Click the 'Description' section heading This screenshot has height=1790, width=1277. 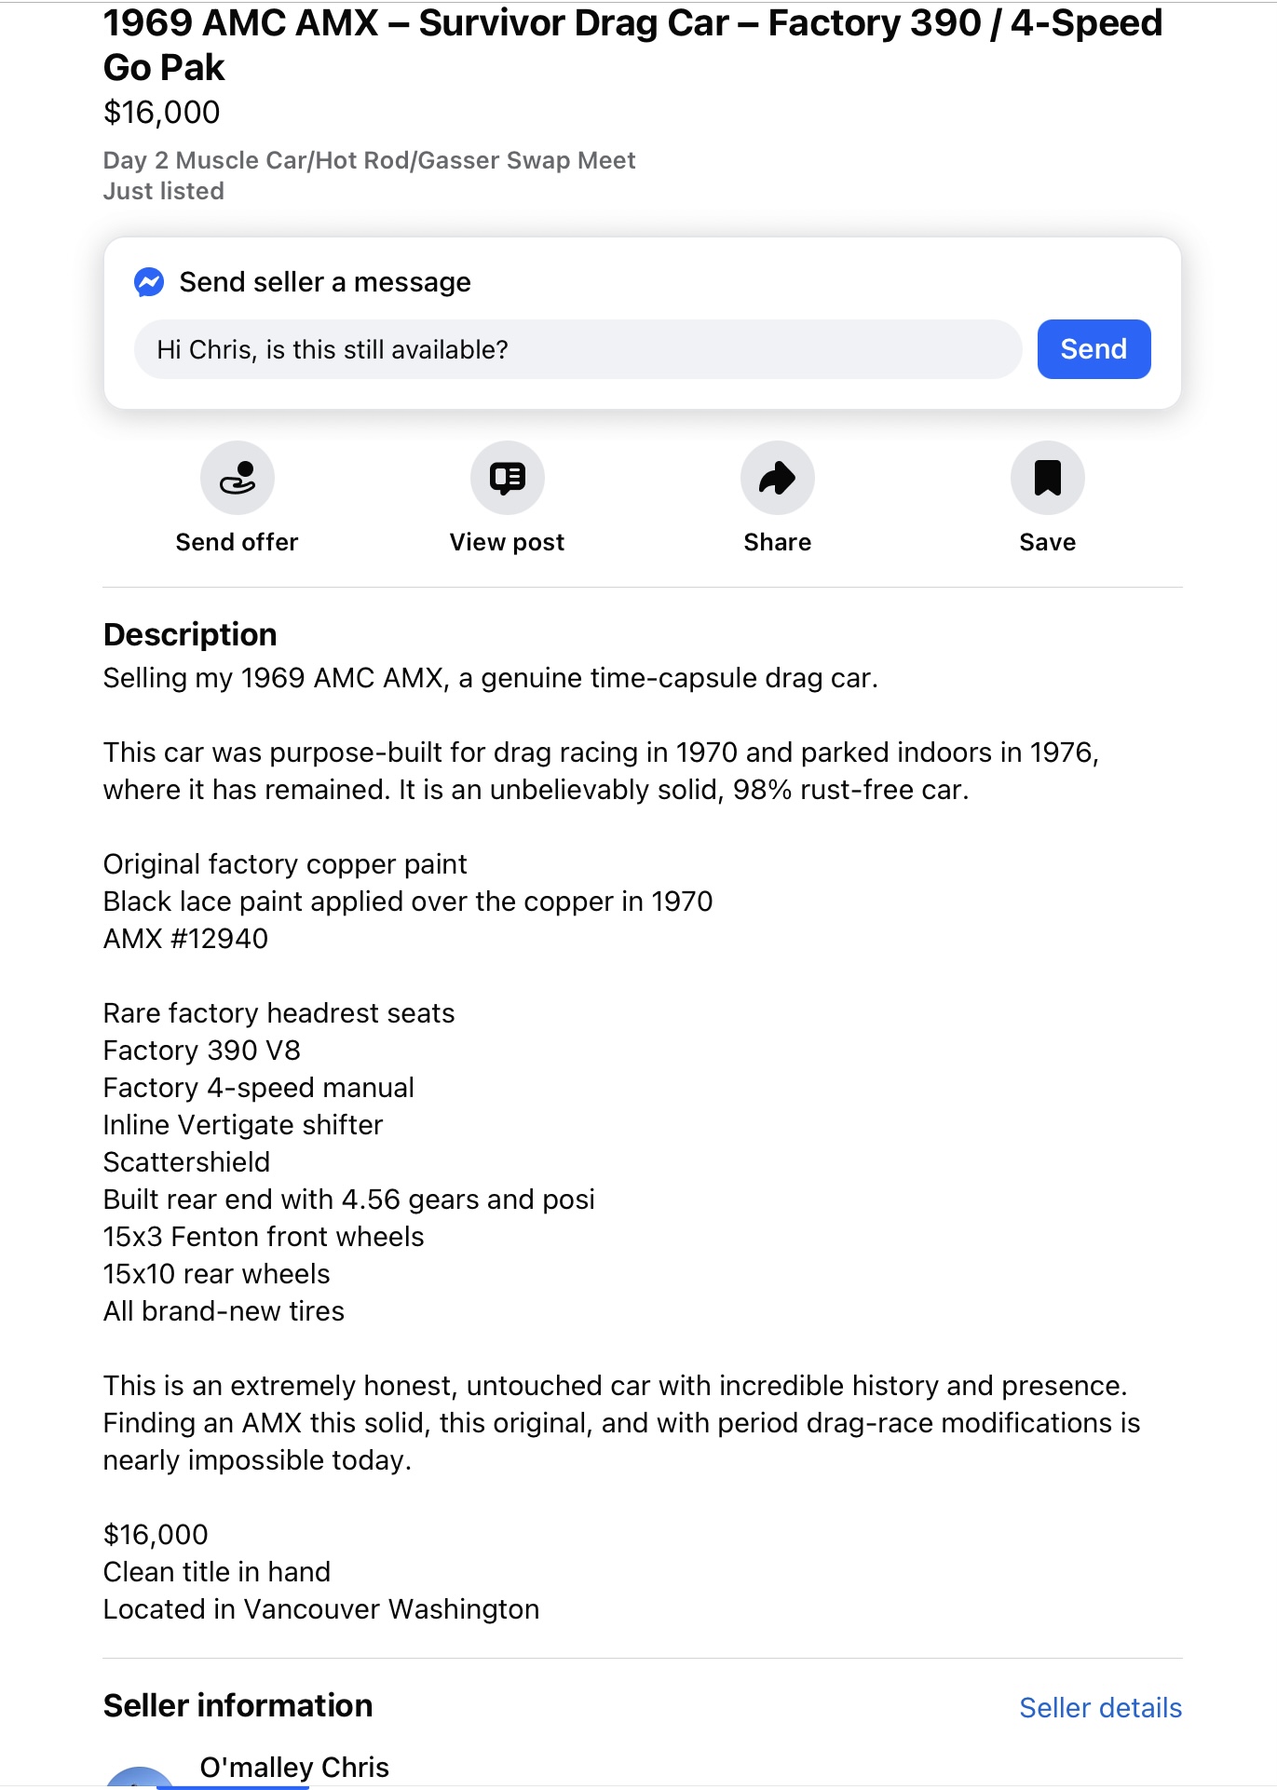(x=190, y=634)
